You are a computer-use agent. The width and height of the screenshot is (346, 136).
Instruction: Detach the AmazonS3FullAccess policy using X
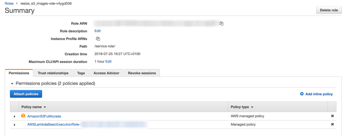click(x=332, y=116)
